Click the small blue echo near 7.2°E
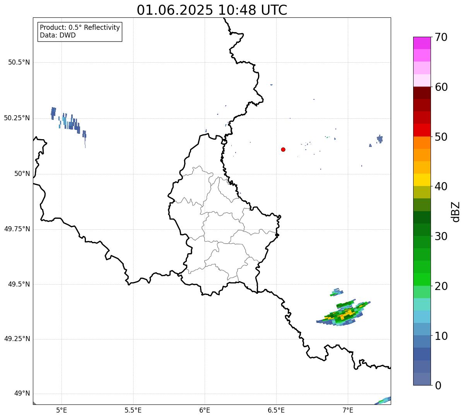Screen dimensions: 465x418 pos(380,139)
